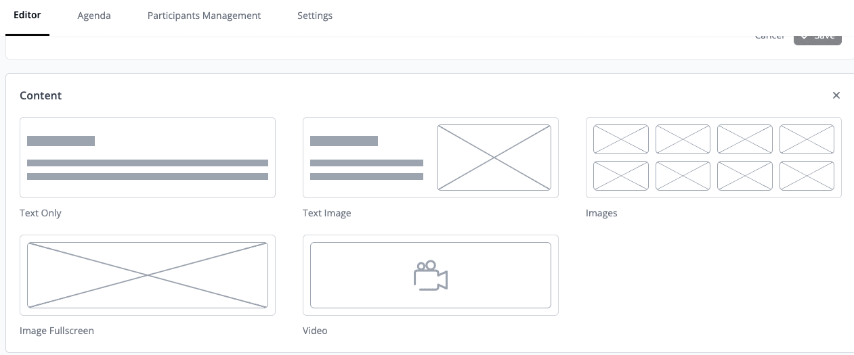Click the "Image Fullscreen" caption
This screenshot has width=854, height=355.
pyautogui.click(x=57, y=331)
